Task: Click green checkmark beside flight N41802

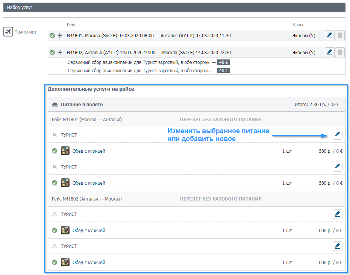Action: (52, 53)
